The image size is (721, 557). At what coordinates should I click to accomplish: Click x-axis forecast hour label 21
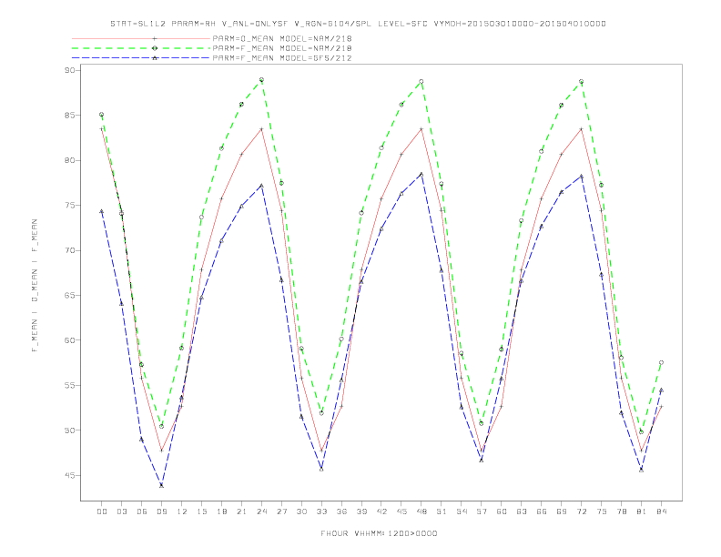click(241, 511)
